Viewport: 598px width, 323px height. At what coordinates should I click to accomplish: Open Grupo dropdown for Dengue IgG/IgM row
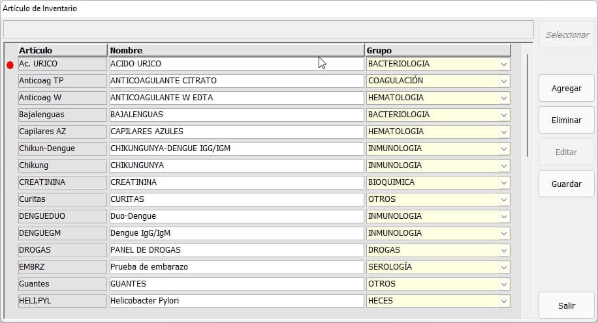504,233
